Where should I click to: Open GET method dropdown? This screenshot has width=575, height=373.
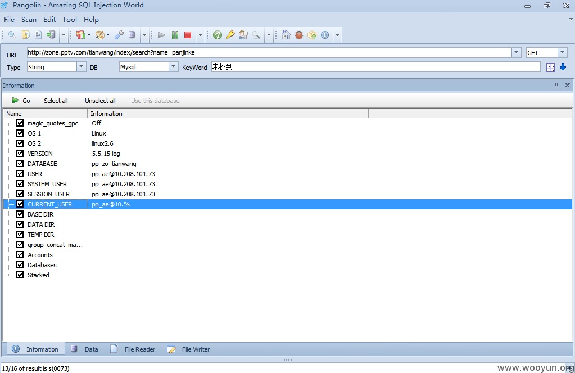coord(563,52)
